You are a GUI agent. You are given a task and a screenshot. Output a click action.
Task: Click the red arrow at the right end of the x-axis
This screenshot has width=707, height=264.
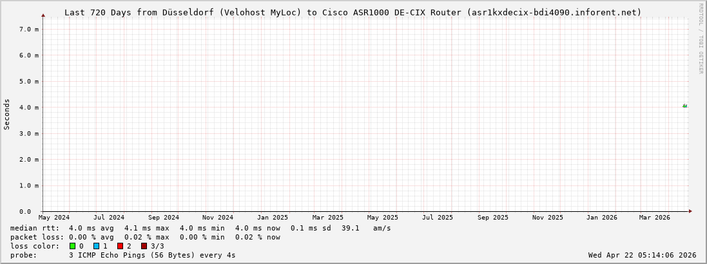tap(690, 211)
